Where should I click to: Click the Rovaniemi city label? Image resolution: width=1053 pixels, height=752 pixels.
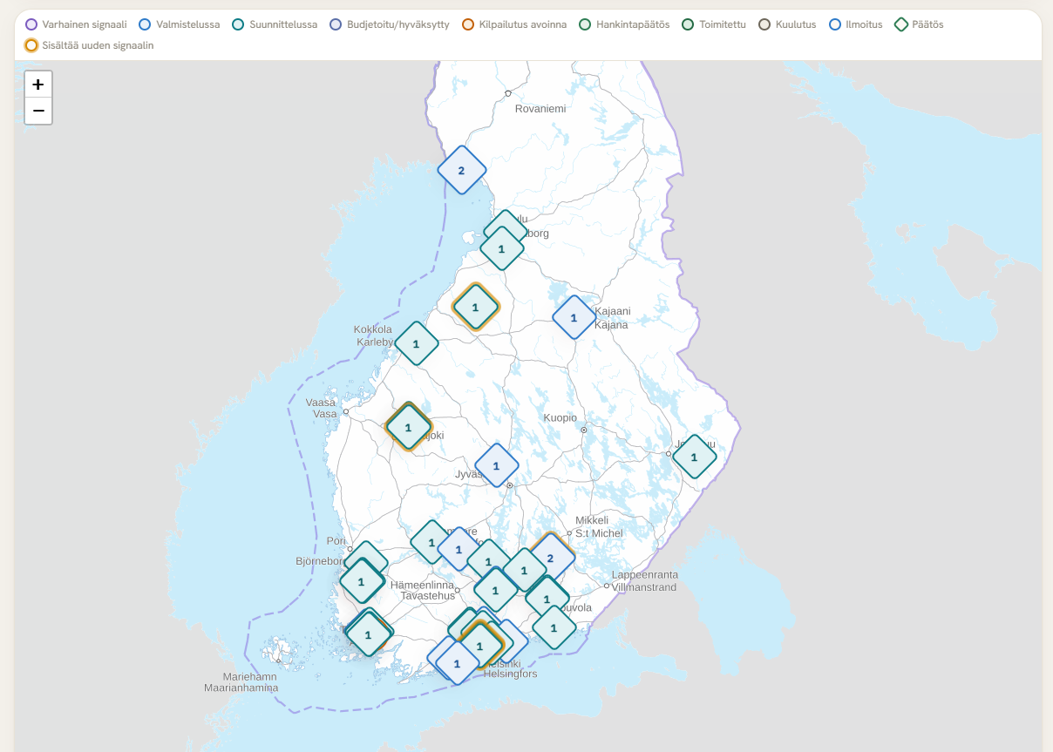coord(540,109)
